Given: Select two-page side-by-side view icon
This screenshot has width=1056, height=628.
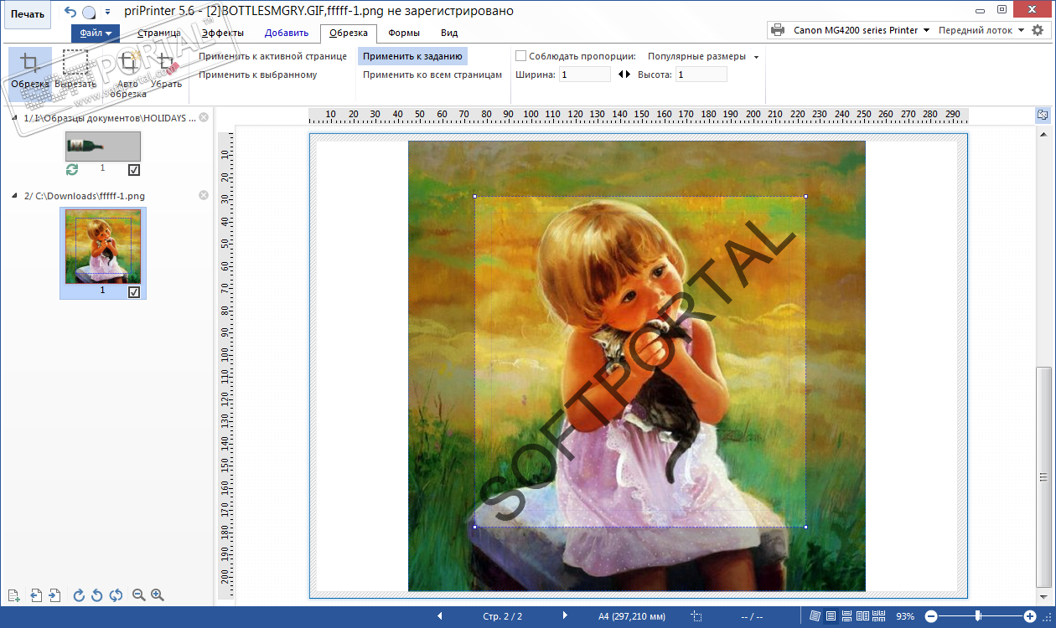Looking at the screenshot, I should coord(863,616).
